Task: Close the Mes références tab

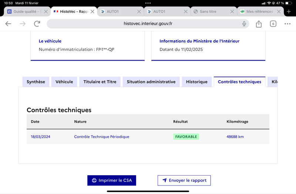Action: 279,11
